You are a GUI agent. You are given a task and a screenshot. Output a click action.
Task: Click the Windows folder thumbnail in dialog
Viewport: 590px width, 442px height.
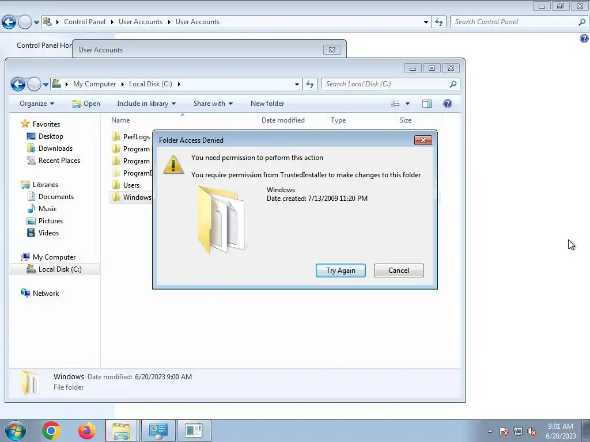[221, 220]
